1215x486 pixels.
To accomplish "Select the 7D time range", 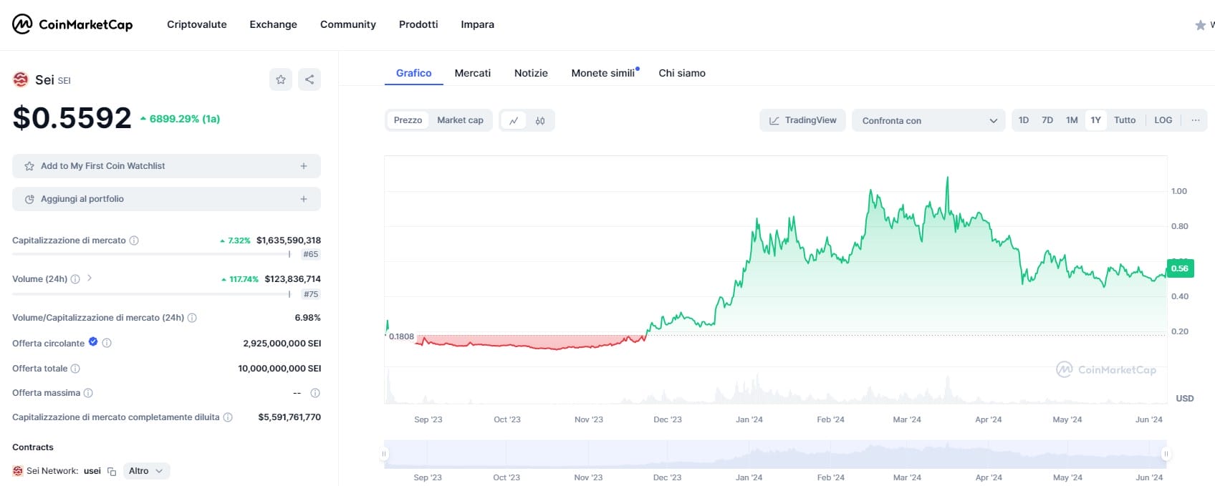I will (1047, 120).
